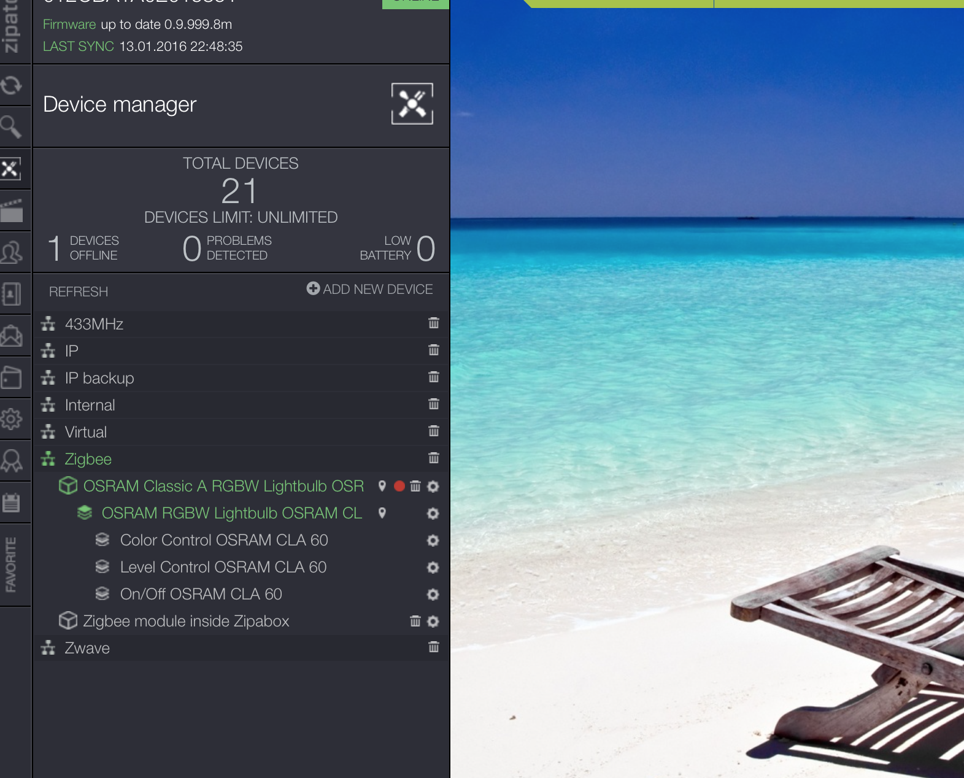
Task: Click the sync arrows icon in sidebar
Action: pos(12,85)
